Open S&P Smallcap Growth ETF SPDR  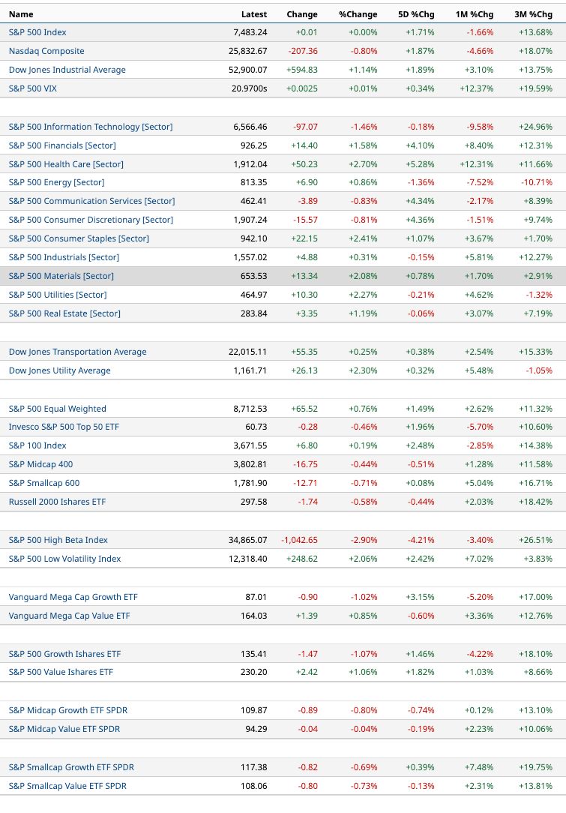click(71, 766)
